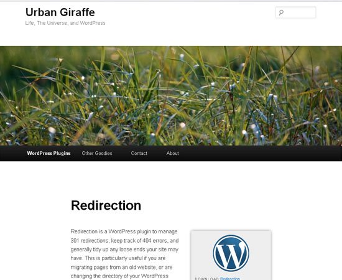The height and width of the screenshot is (280, 342).
Task: Go to the Contact page from the navigation
Action: click(x=139, y=153)
